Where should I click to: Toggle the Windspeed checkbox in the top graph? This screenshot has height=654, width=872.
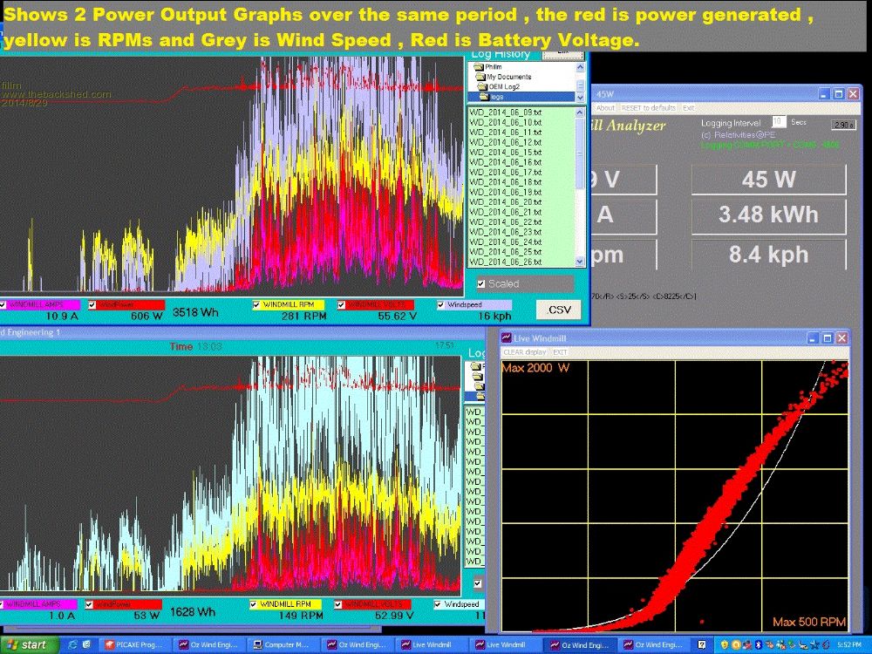440,305
